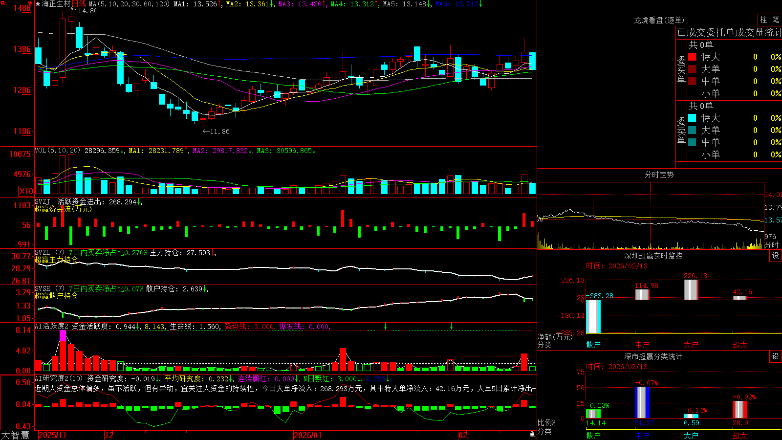Screen dimensions: 782x440
Task: Click the cyan 特大 sell-order color swatch
Action: [692, 118]
